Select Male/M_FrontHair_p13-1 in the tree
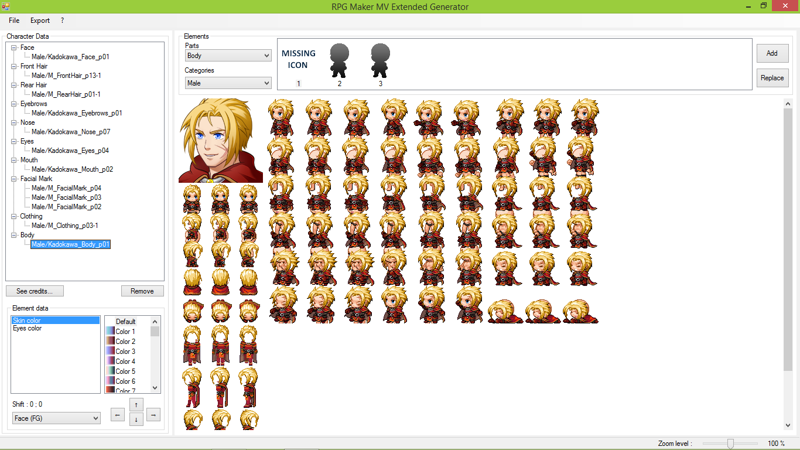800x450 pixels. click(x=67, y=76)
